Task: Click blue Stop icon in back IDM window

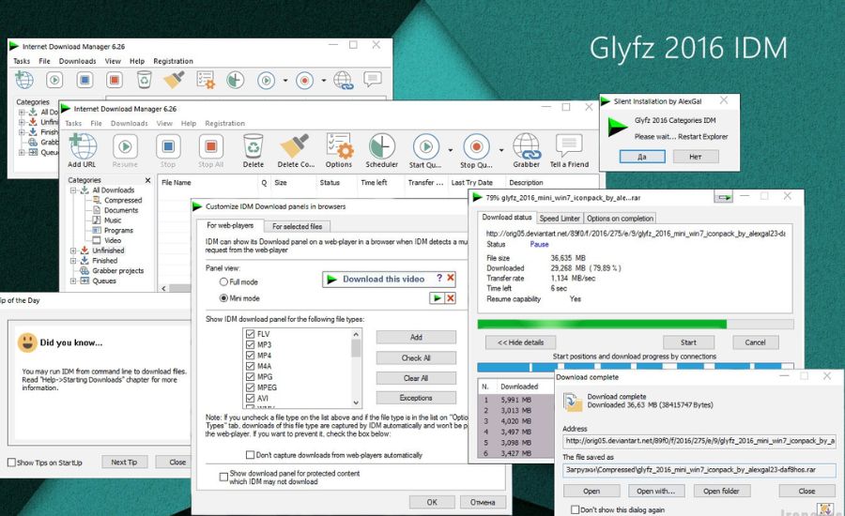Action: 84,81
